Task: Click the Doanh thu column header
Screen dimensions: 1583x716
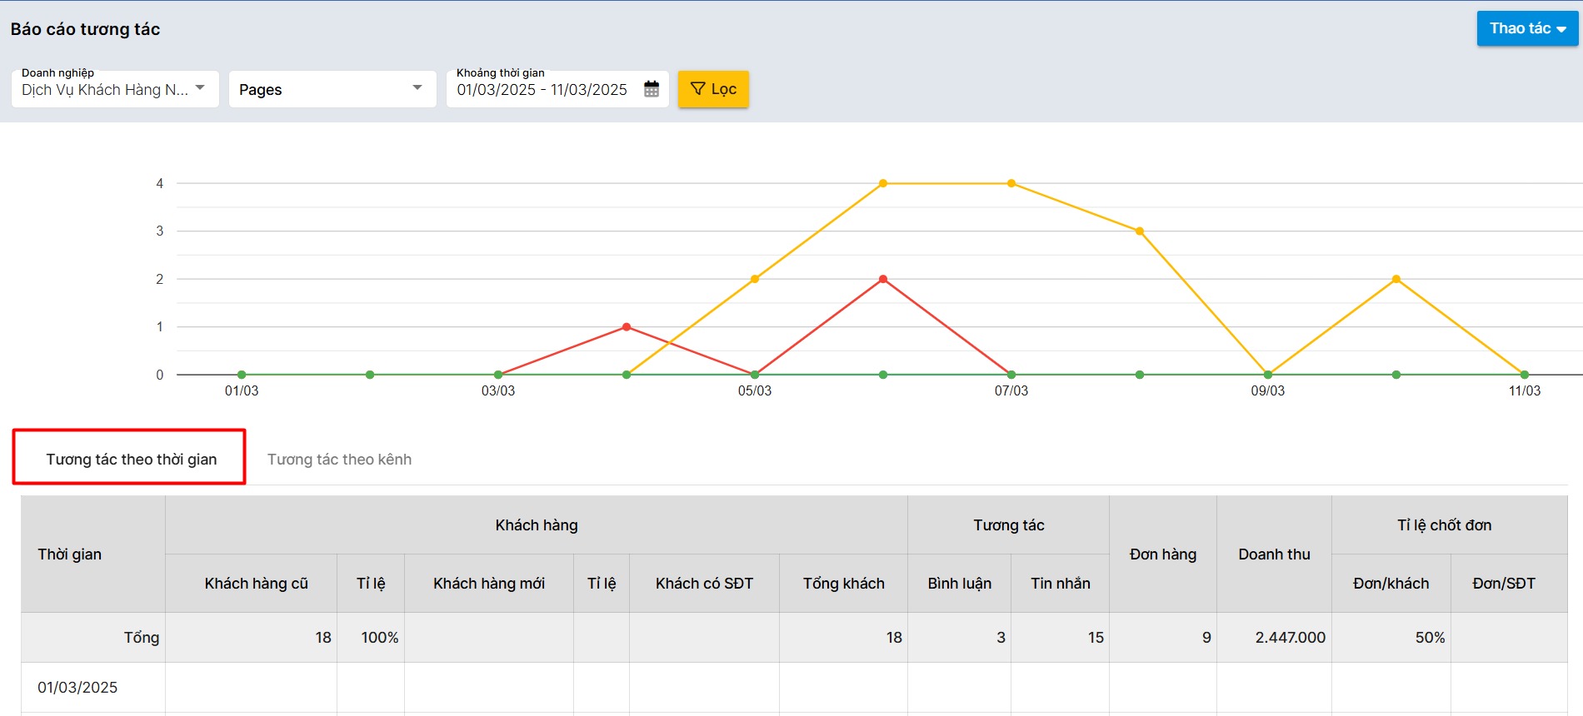Action: [1274, 554]
